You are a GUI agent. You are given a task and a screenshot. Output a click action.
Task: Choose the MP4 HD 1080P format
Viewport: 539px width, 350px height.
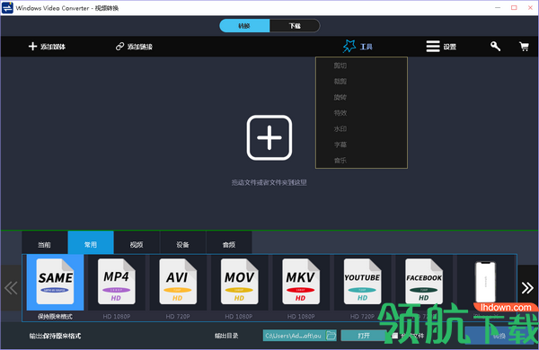[116, 281]
